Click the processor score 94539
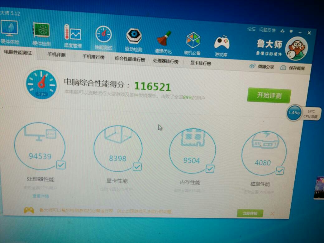Image resolution: width=324 pixels, height=243 pixels. click(40, 156)
